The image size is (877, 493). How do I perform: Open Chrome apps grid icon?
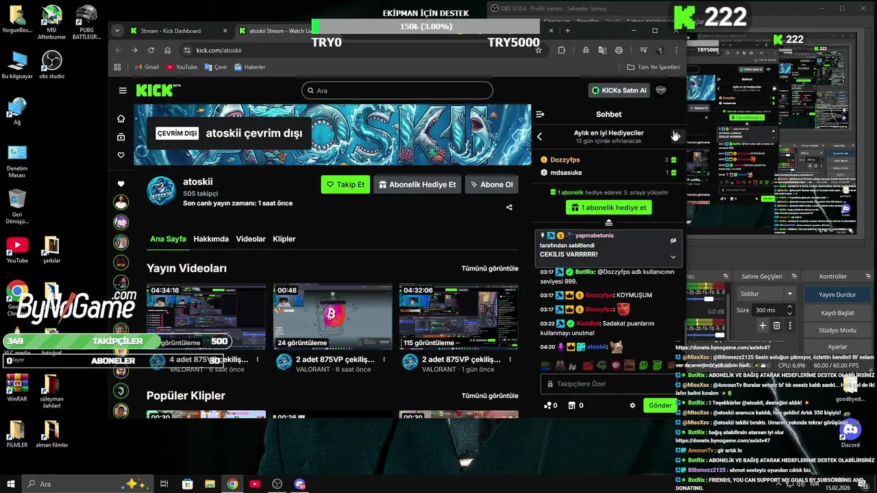(117, 67)
